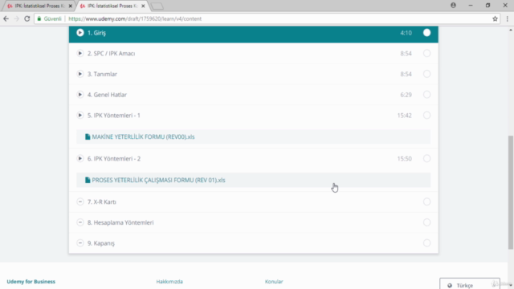Viewport: 514px width, 289px height.
Task: Click the page vertical scrollbar thumb
Action: tap(511, 193)
